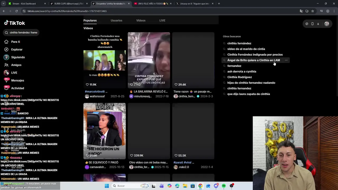Click the browser back arrow
Viewport: 338px width, 190px height.
pos(4,11)
